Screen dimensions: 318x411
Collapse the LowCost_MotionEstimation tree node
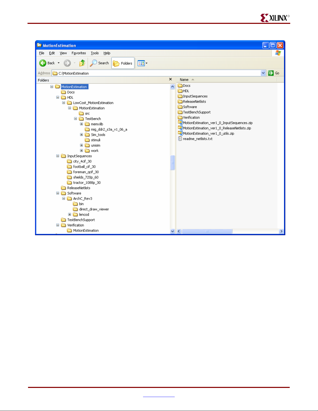tap(64, 103)
